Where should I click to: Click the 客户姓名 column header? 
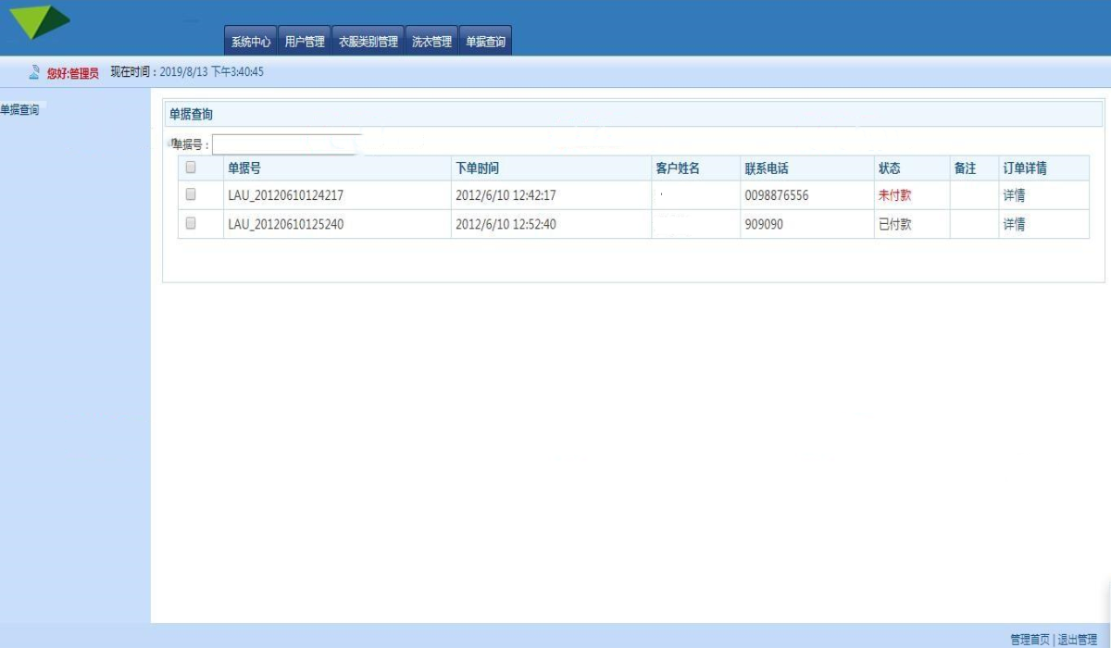coord(678,168)
